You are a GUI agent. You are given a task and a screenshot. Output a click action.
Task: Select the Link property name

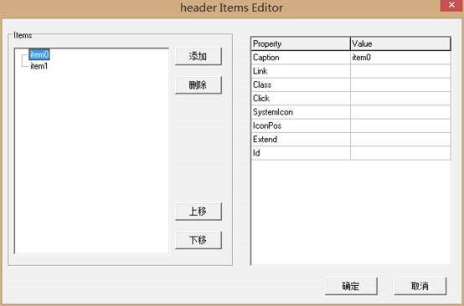point(301,71)
